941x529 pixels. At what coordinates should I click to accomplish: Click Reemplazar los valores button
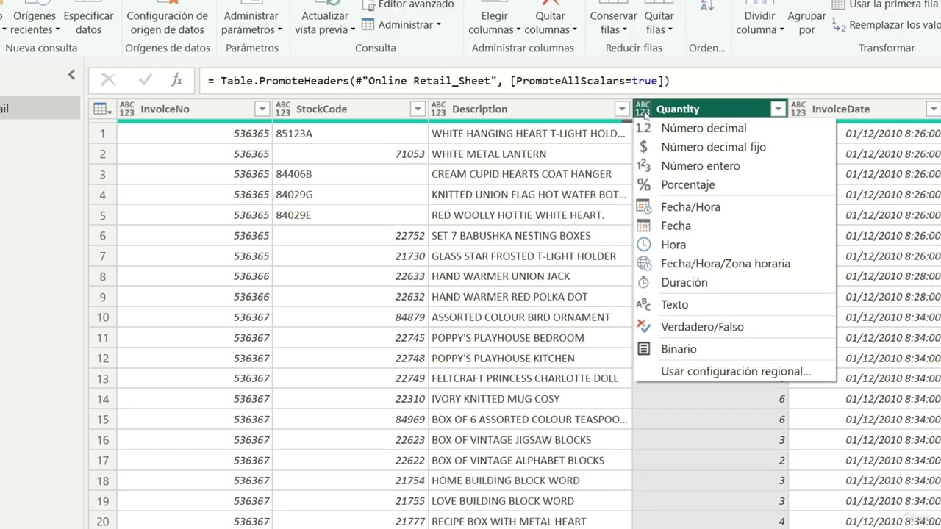click(886, 25)
